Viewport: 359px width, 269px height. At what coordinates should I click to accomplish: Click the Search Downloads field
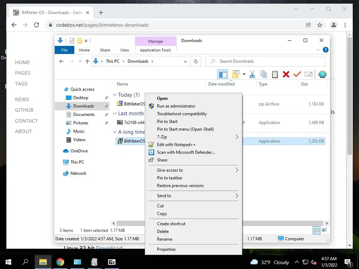[265, 61]
